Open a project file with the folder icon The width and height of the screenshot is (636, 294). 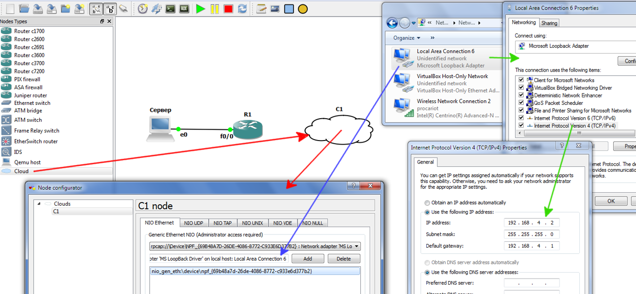24,8
